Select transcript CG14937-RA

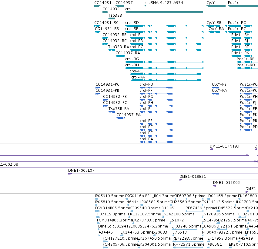pyautogui.click(x=128, y=53)
